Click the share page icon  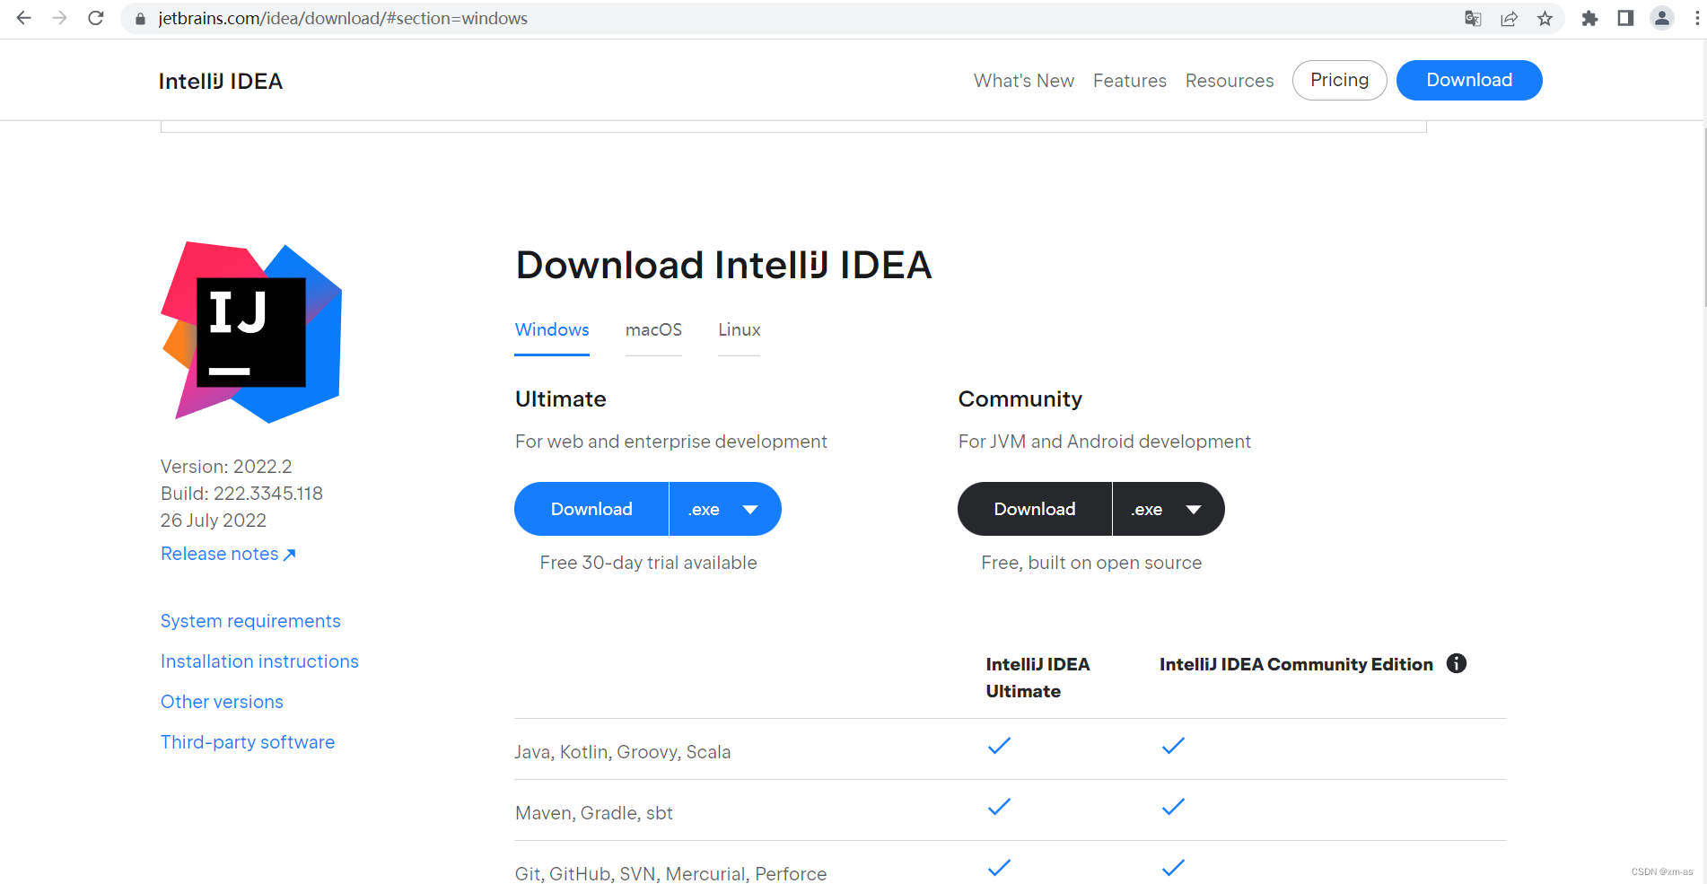(x=1509, y=18)
